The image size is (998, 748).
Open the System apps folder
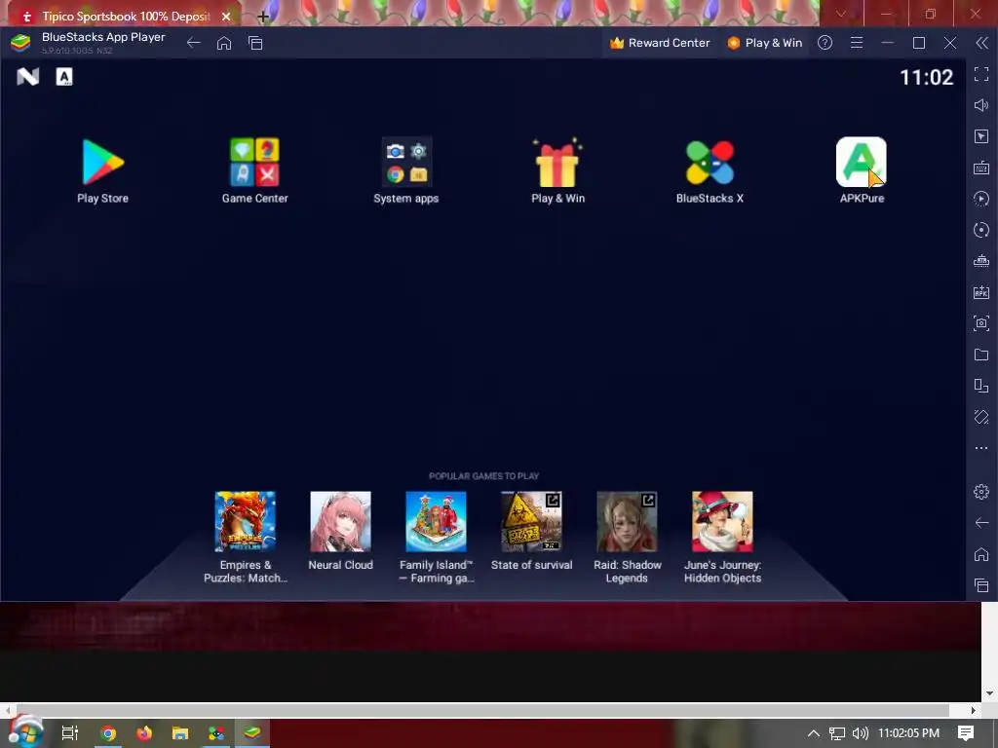406,163
